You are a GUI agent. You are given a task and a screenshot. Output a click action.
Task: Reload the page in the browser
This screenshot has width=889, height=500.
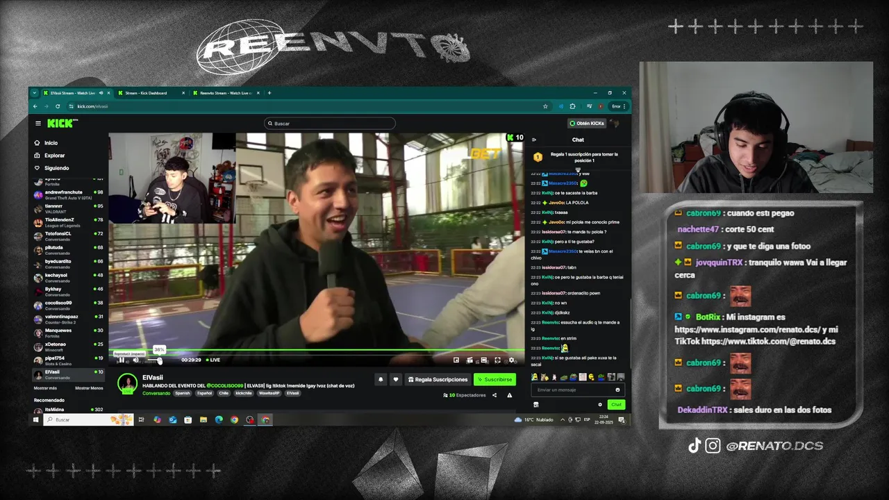tap(58, 106)
